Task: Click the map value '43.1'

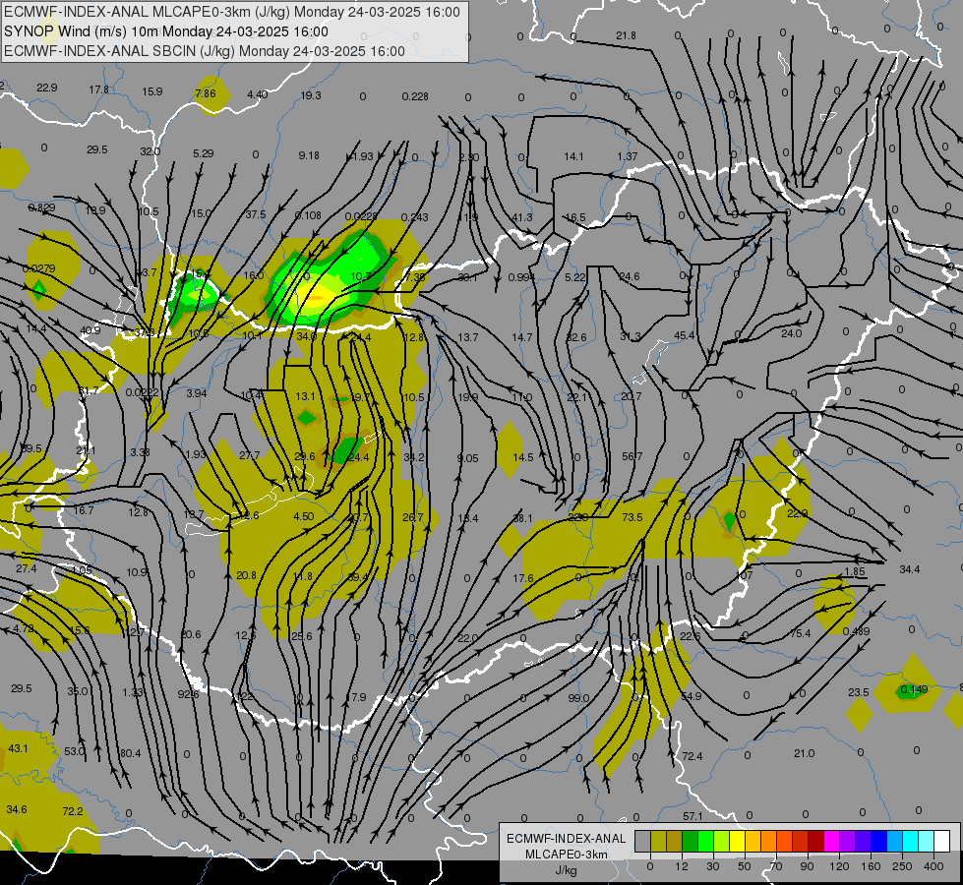Action: pyautogui.click(x=18, y=748)
